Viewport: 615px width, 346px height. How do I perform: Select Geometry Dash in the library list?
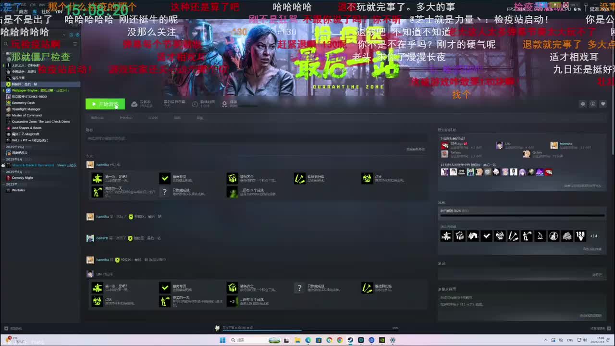tap(23, 103)
